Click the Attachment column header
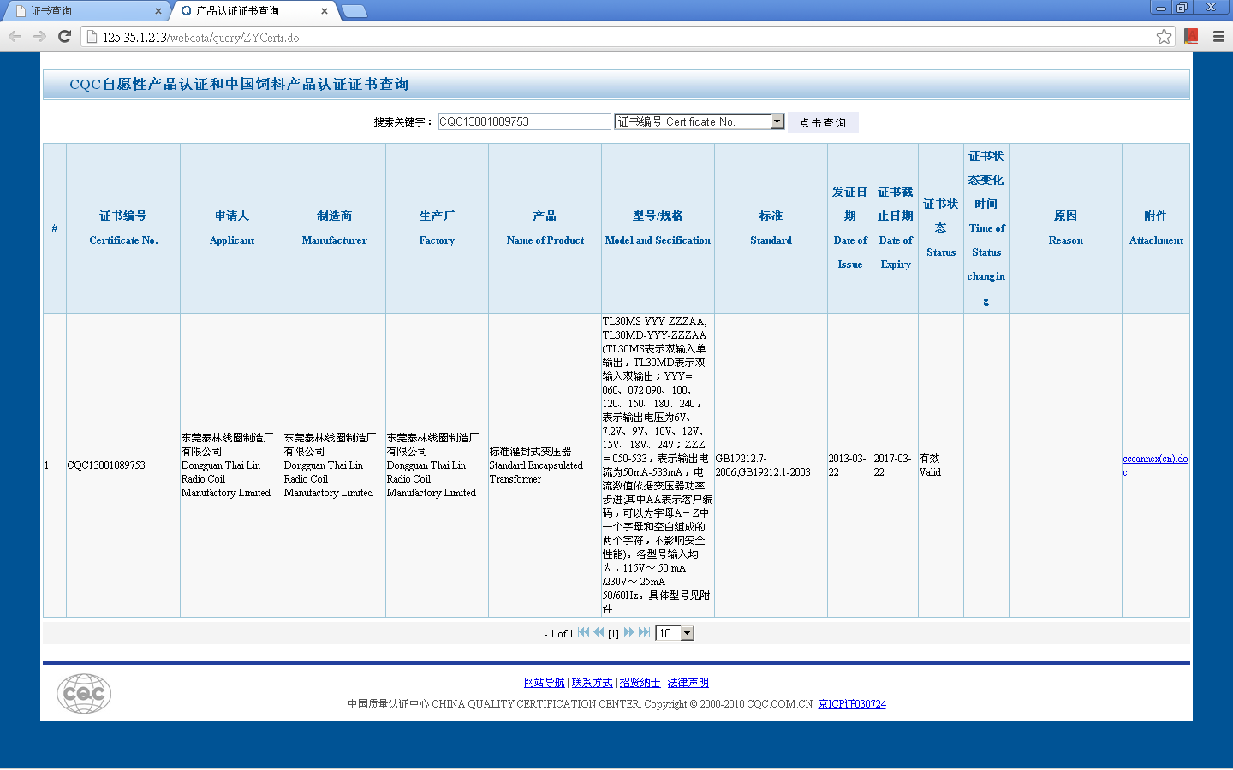The image size is (1233, 770). pyautogui.click(x=1156, y=228)
